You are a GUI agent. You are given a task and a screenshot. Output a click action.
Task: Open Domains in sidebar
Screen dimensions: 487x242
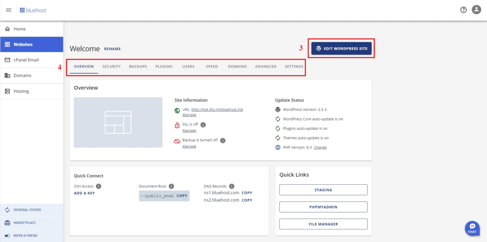[x=32, y=76]
